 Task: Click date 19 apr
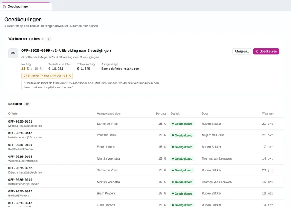(x=268, y=205)
